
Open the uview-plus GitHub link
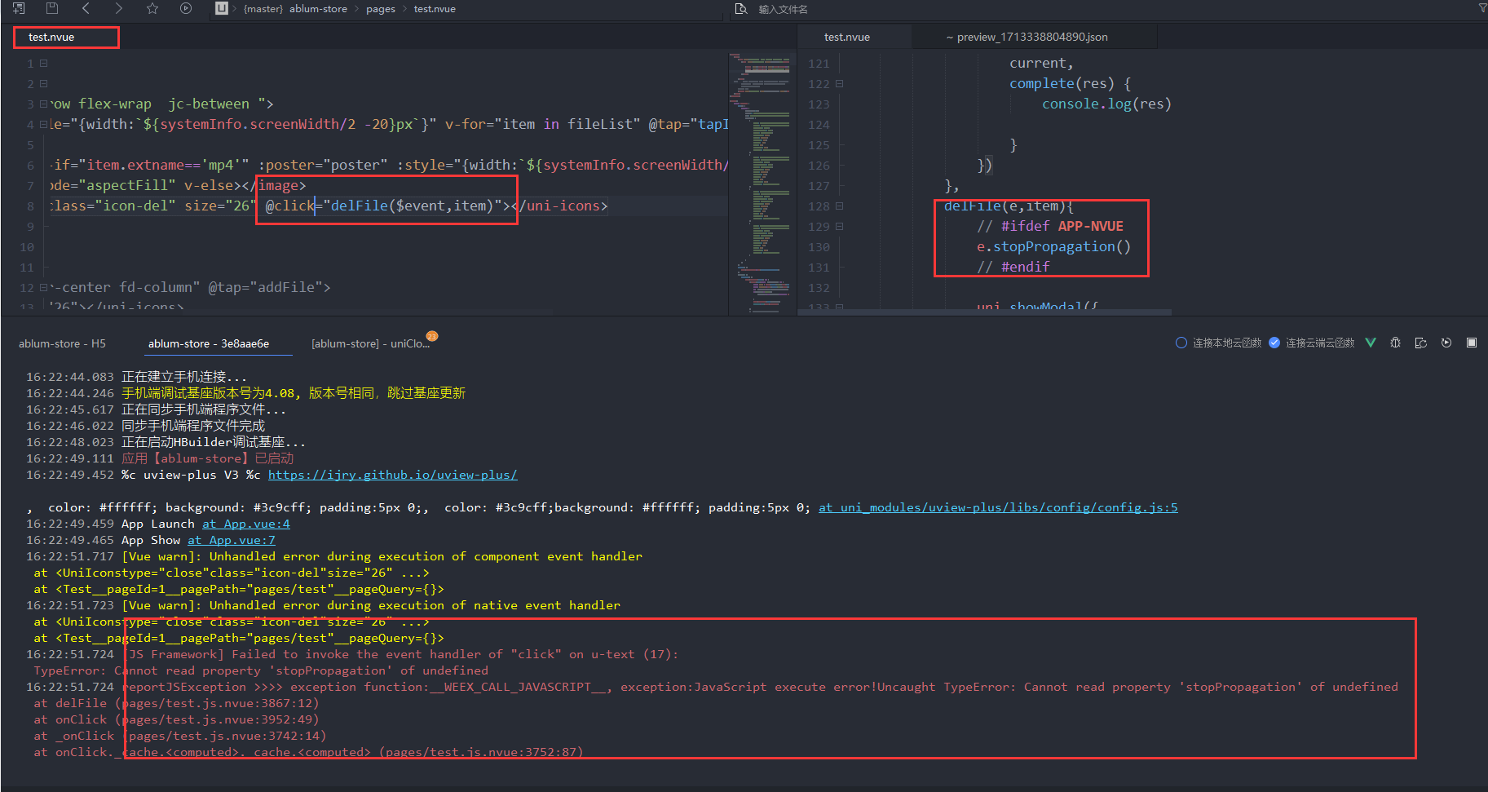coord(392,475)
